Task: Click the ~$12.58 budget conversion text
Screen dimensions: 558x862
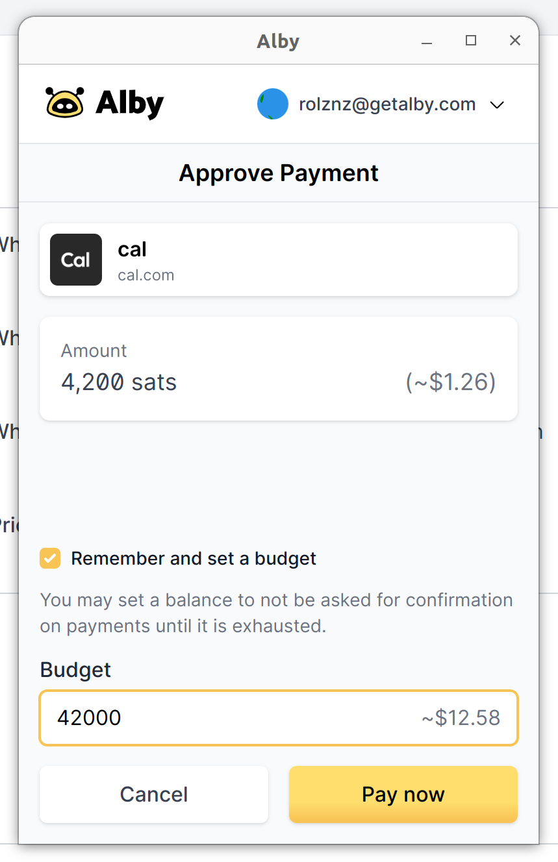Action: pyautogui.click(x=461, y=717)
